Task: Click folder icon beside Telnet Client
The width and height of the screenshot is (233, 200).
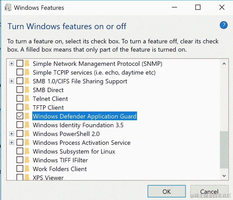Action: [27, 99]
